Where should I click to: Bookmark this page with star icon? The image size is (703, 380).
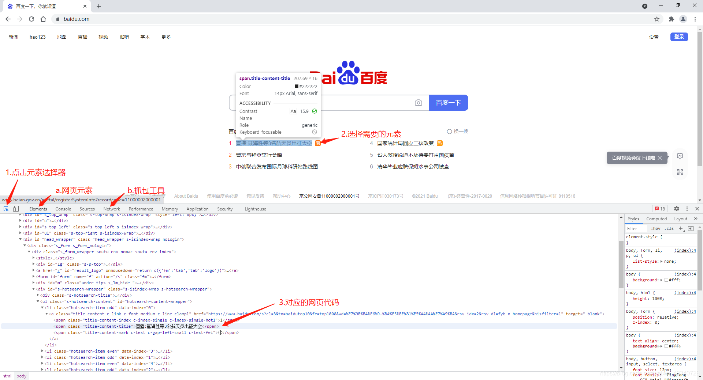click(x=657, y=19)
